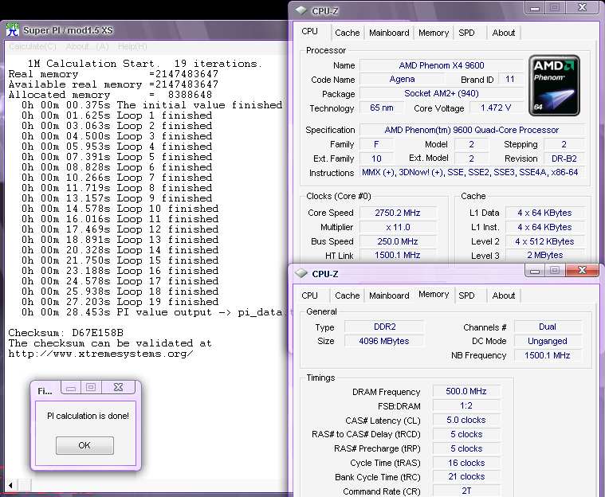Screen dimensions: 605x497
Task: Click the memory Type value 'DDR2'
Action: point(384,327)
